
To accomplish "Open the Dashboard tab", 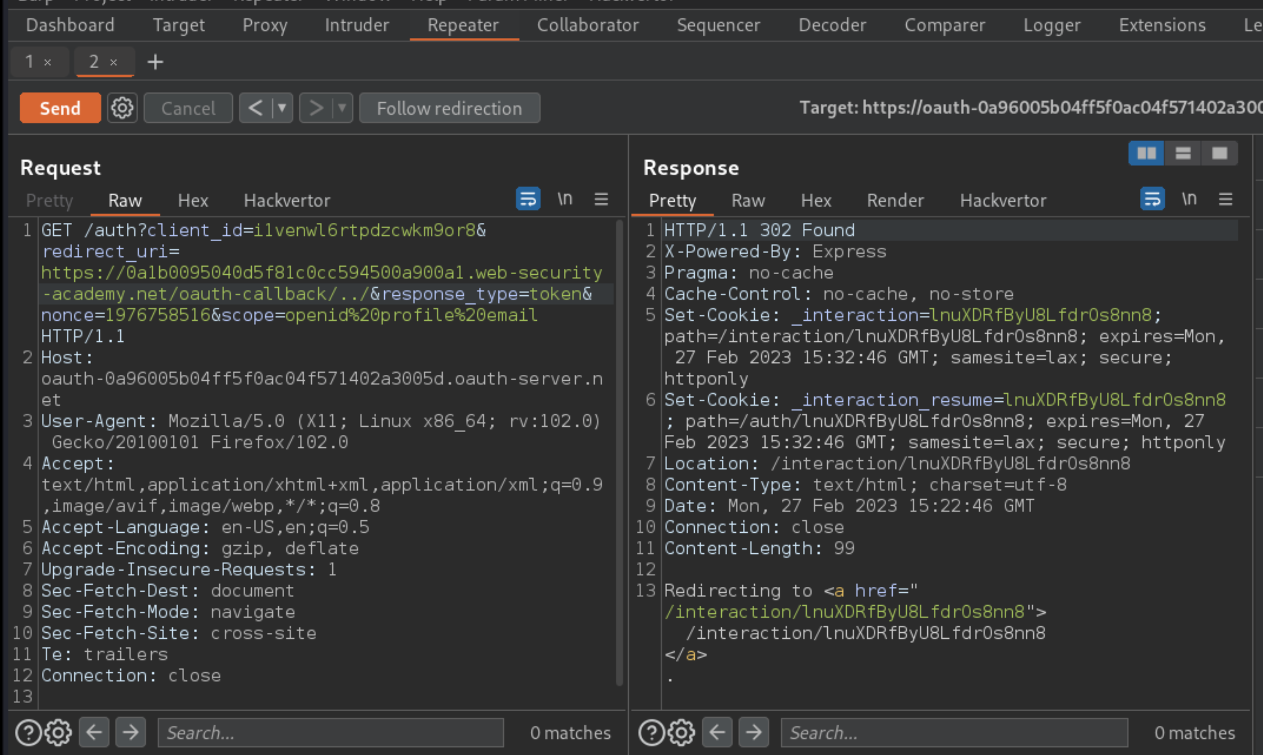I will (70, 25).
